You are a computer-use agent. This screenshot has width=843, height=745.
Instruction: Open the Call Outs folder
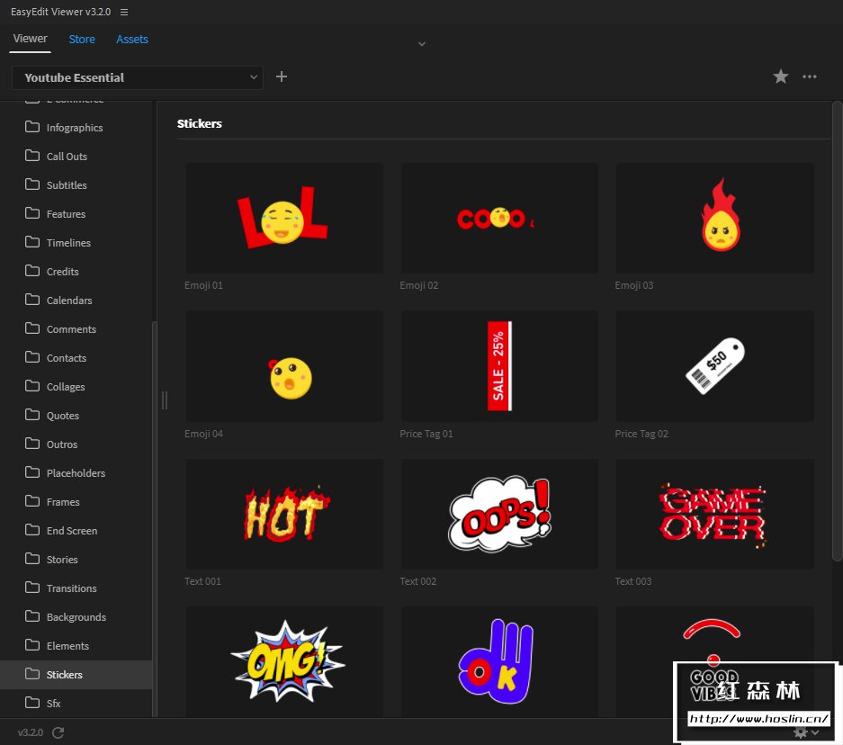[76, 157]
